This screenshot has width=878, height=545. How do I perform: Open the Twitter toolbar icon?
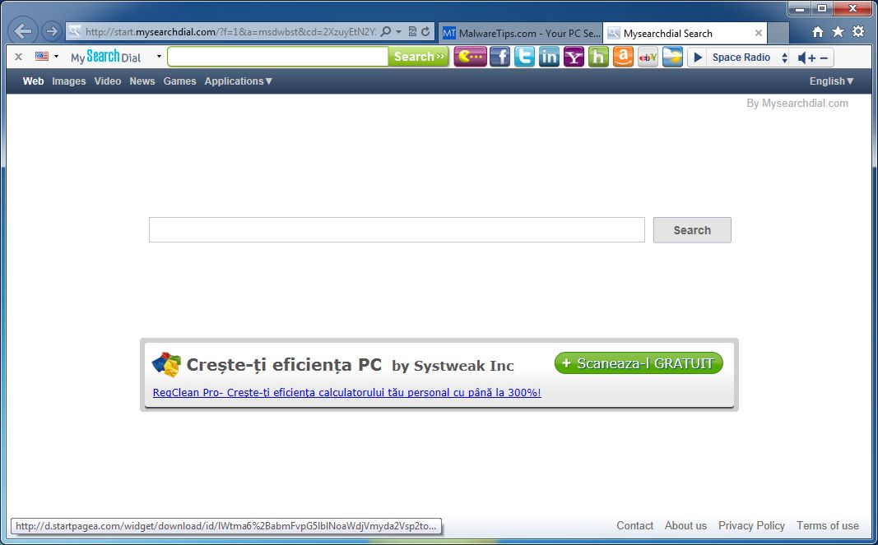click(x=524, y=57)
